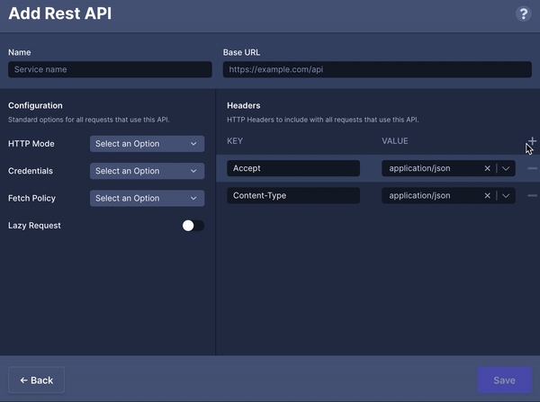The image size is (540, 402).
Task: Expand the Accept value options chevron
Action: coord(506,168)
